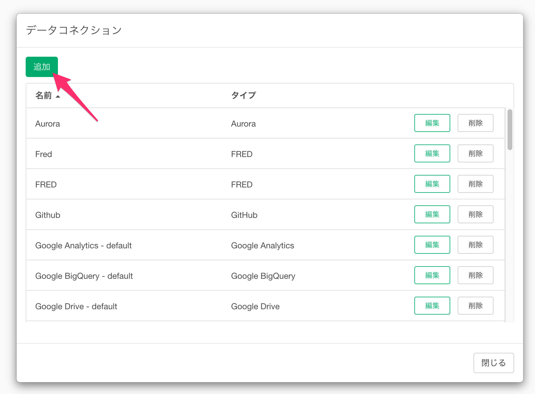The width and height of the screenshot is (535, 394).
Task: Edit Google Analytics - default connection
Action: (x=432, y=245)
